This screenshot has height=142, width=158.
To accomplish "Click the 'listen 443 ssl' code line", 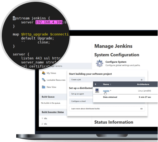I will click(x=41, y=58).
